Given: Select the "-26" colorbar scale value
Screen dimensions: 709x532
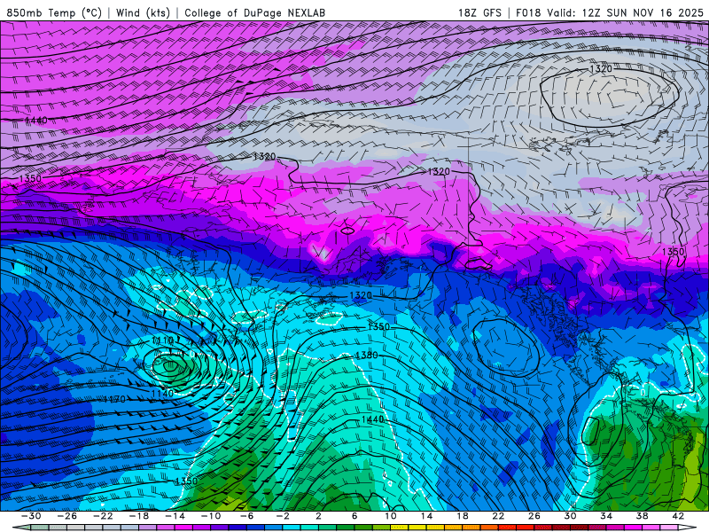Looking at the screenshot, I should (67, 516).
